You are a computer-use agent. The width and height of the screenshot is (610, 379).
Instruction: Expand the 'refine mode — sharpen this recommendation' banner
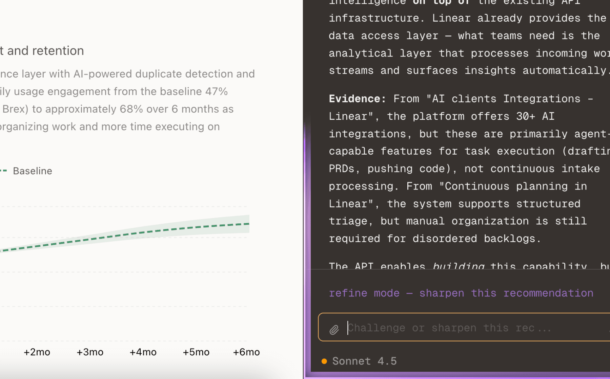coord(461,293)
